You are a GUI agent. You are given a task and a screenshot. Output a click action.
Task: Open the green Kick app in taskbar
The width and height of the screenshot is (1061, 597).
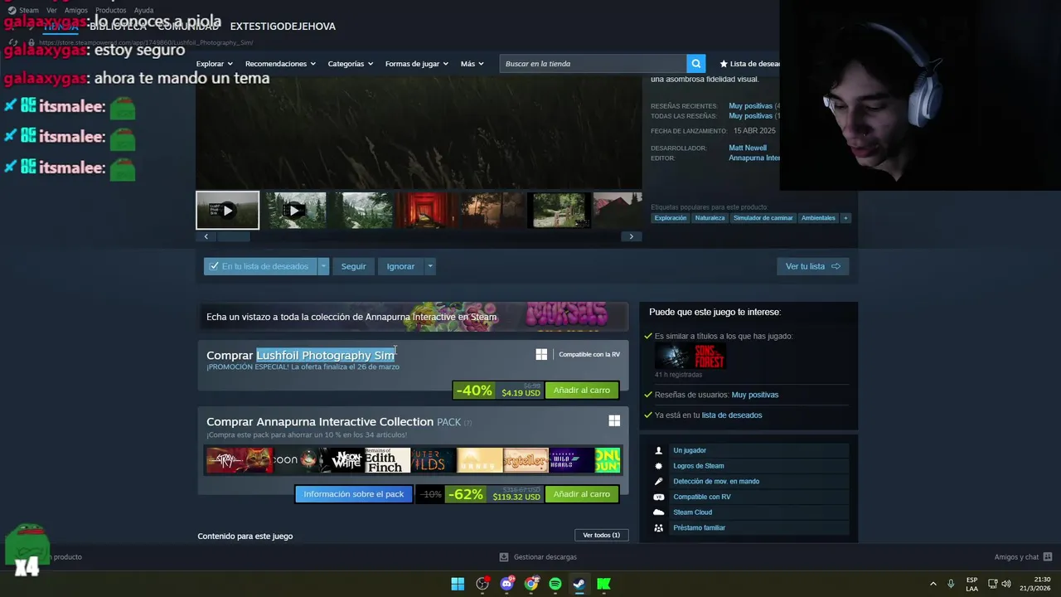(603, 584)
